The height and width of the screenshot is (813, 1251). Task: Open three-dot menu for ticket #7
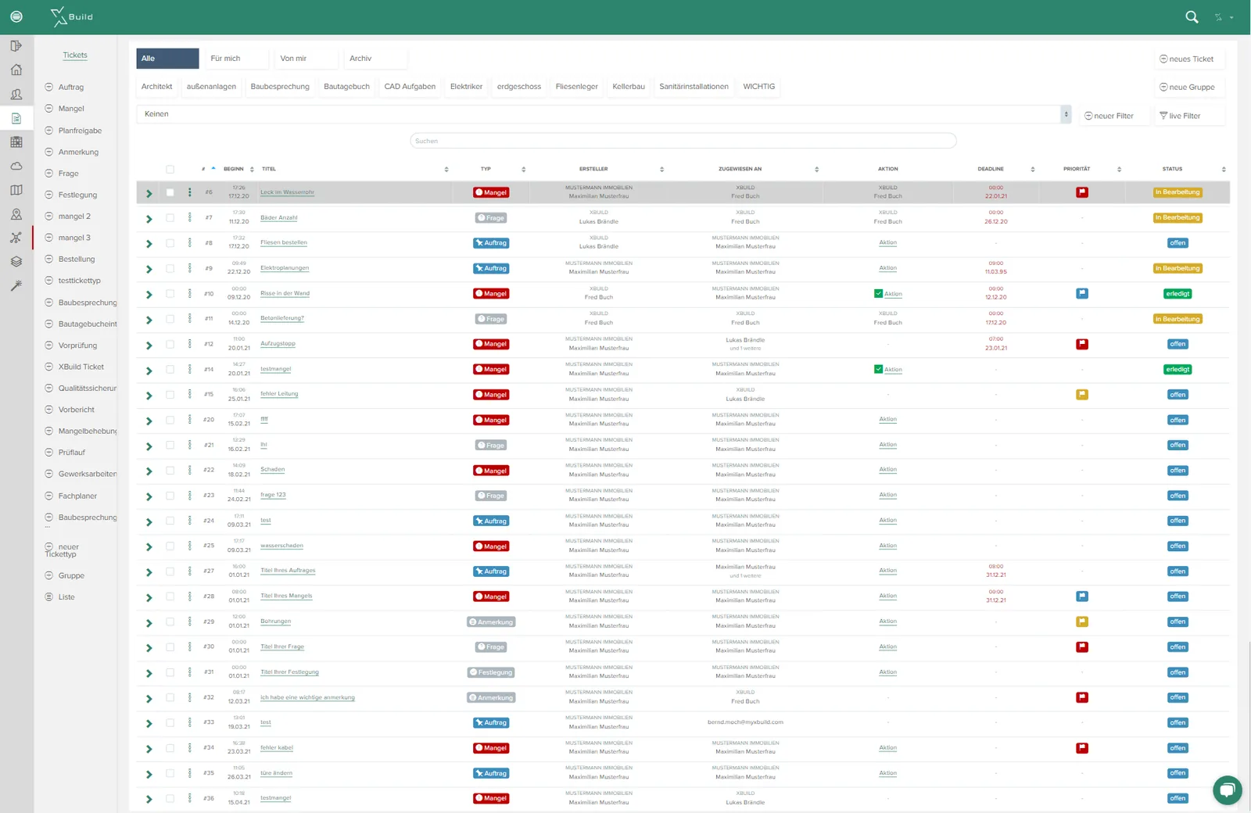click(x=190, y=217)
